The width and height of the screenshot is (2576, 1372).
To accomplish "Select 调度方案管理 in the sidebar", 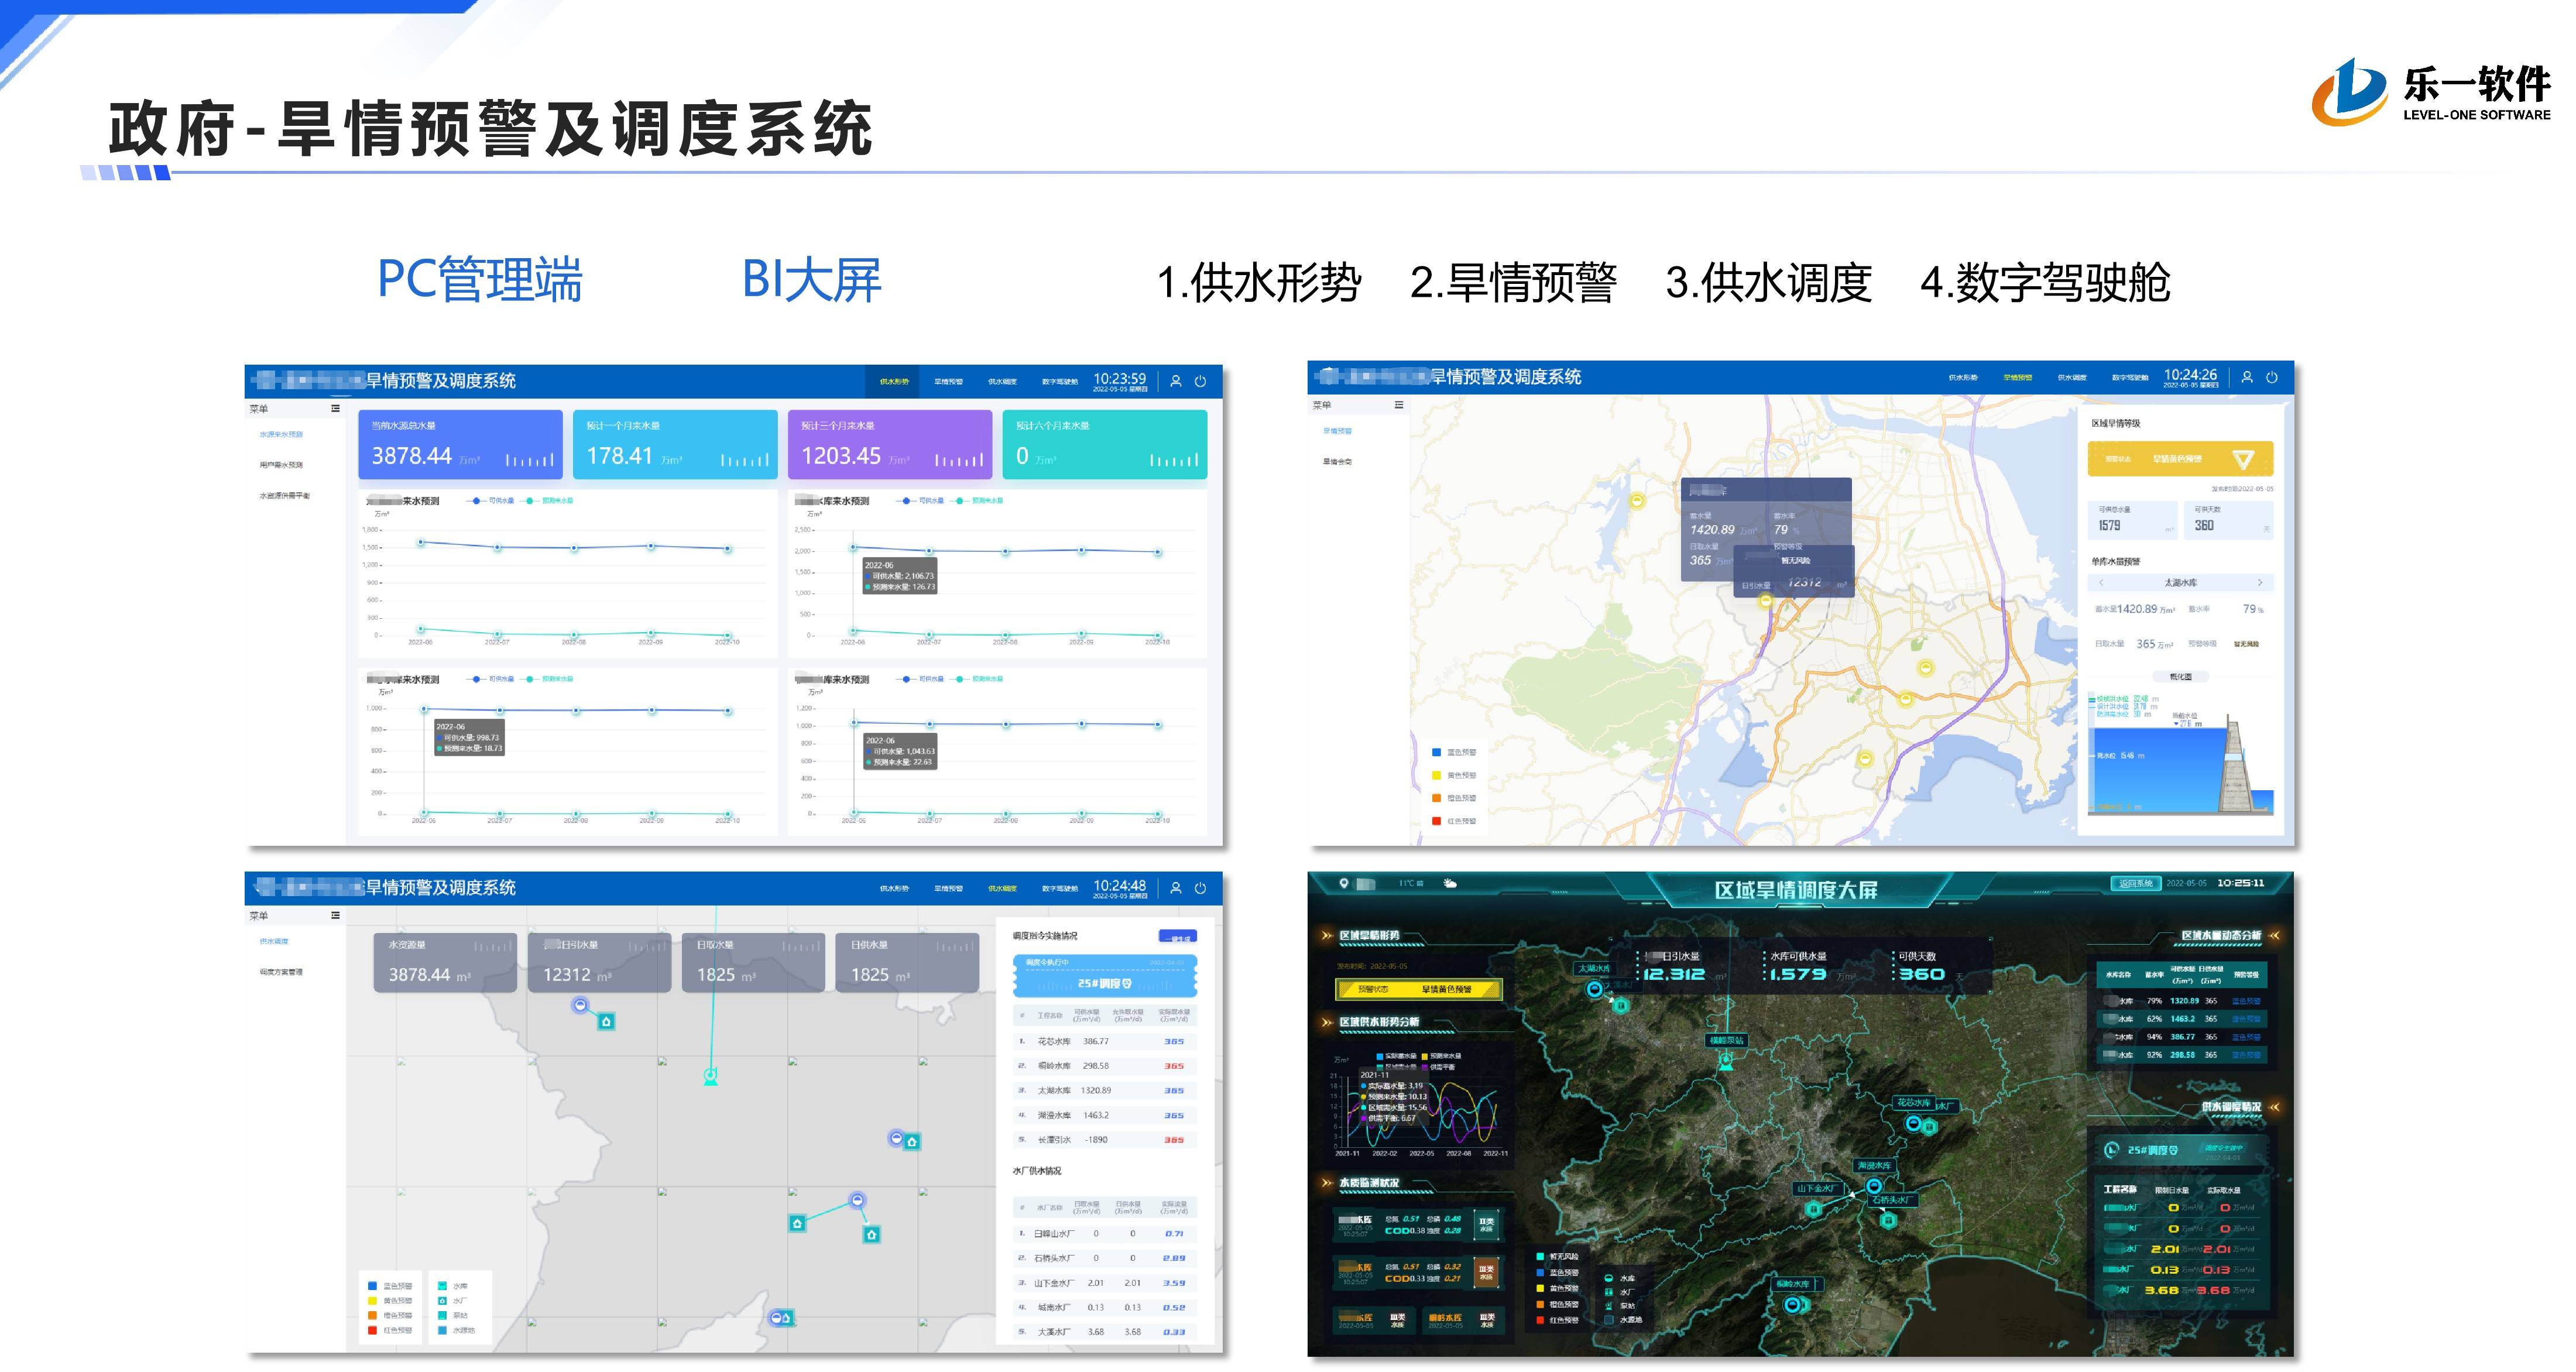I will pyautogui.click(x=281, y=972).
